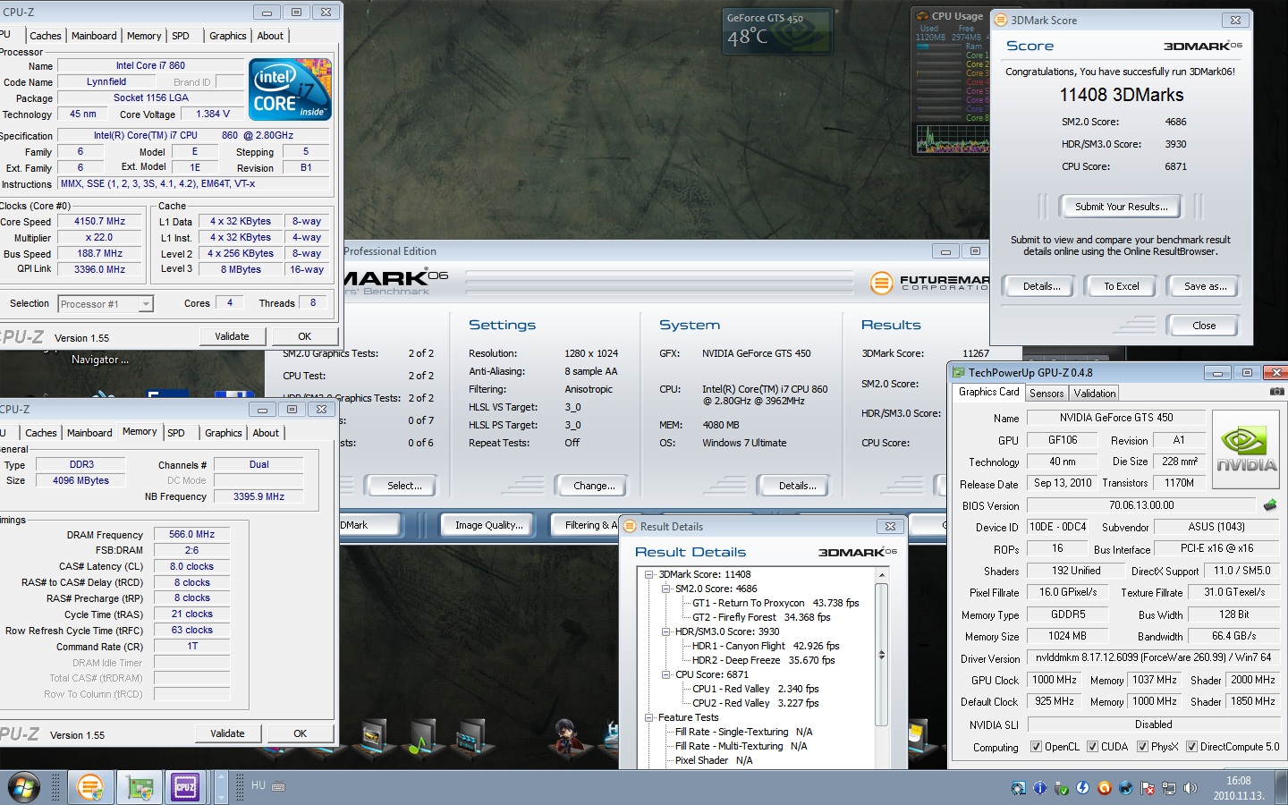Click the Close button in the 3DMark Score dialog
This screenshot has height=805, width=1288.
[1204, 326]
